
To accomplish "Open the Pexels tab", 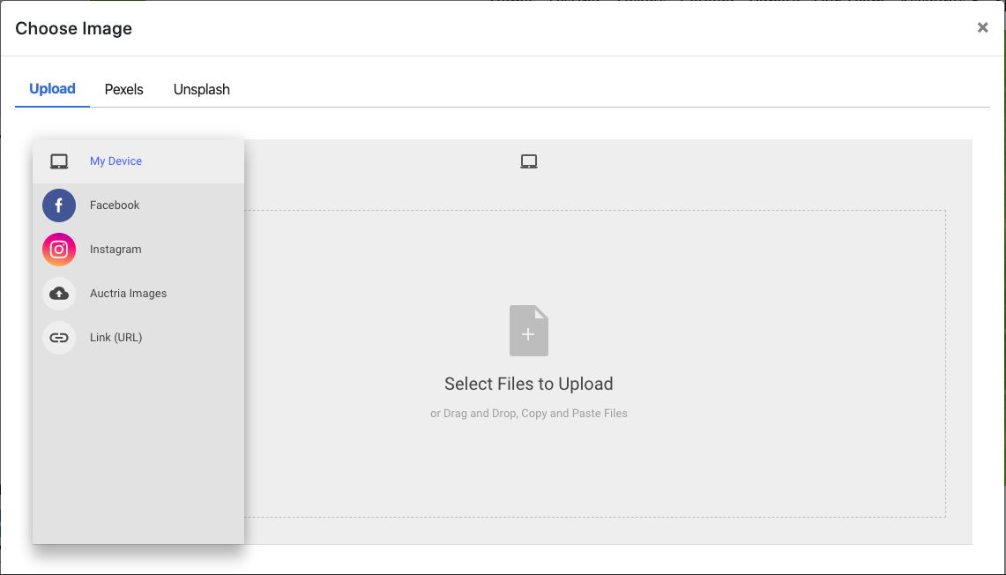I will click(x=123, y=90).
